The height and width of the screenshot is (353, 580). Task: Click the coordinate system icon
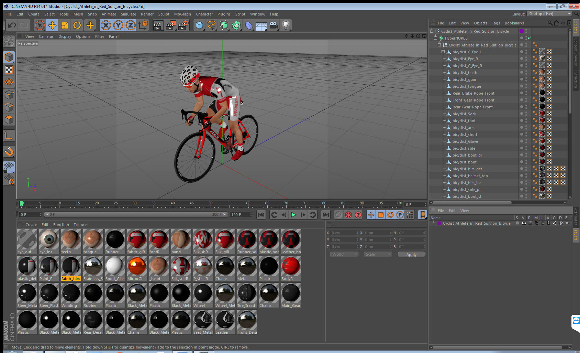(x=143, y=25)
